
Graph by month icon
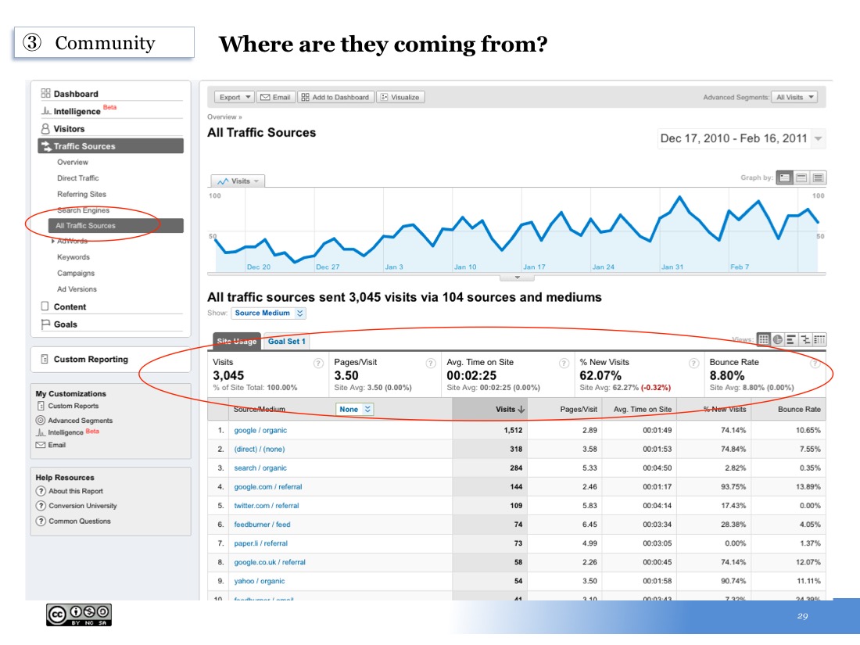(818, 177)
